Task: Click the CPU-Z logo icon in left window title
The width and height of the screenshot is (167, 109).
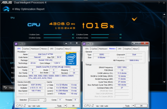Action: point(16,44)
